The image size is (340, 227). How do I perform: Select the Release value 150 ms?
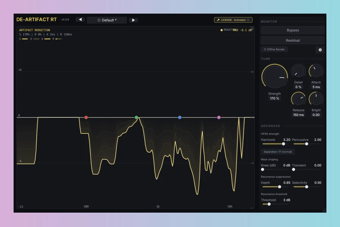coord(298,115)
